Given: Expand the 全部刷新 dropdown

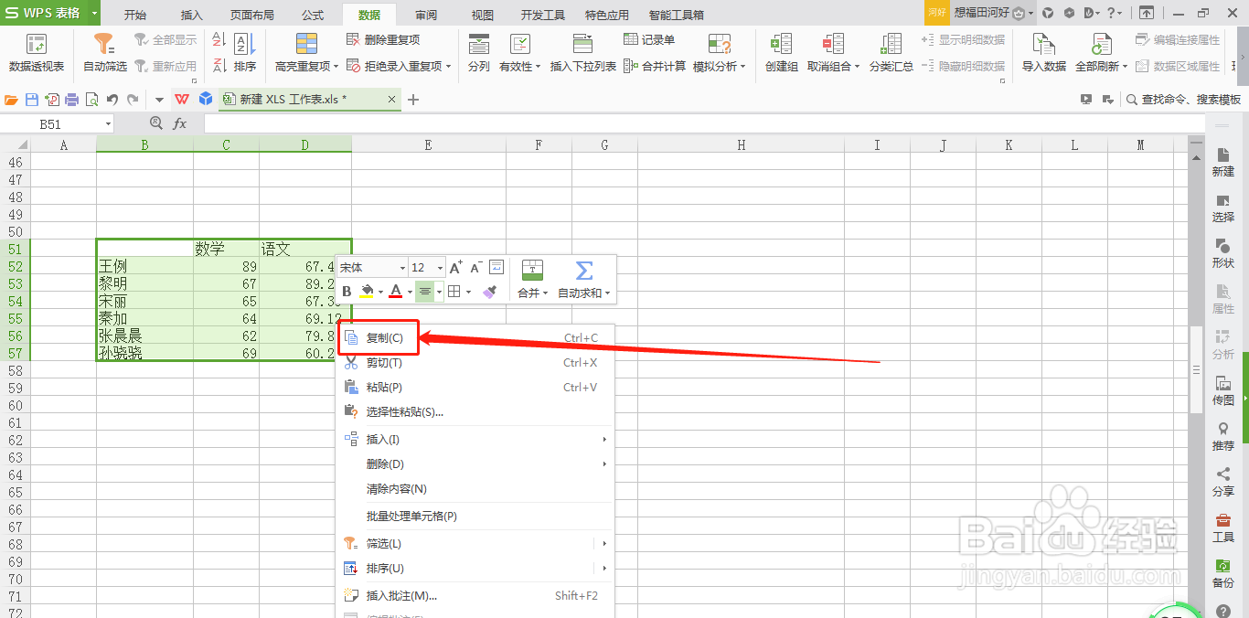Looking at the screenshot, I should coord(1125,67).
